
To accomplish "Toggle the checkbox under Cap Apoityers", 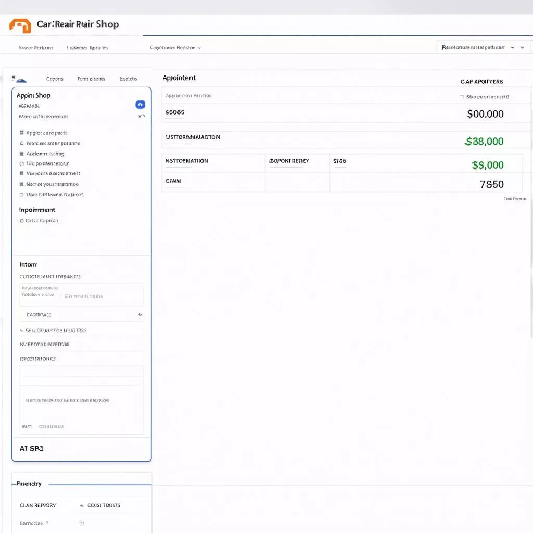I will click(x=461, y=97).
